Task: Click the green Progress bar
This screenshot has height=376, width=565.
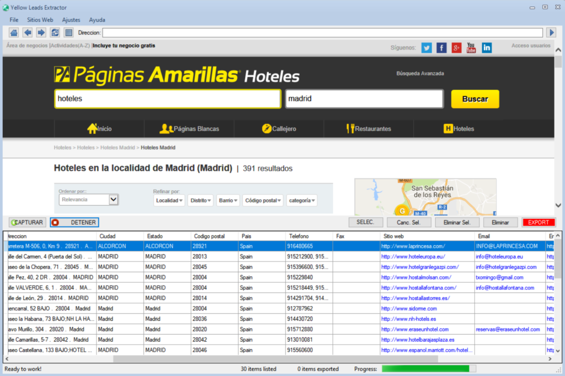Action: point(429,368)
